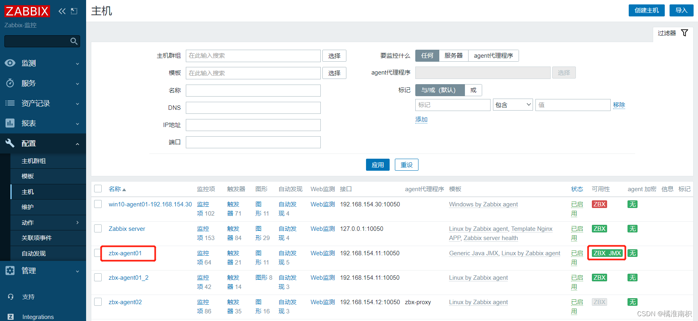The width and height of the screenshot is (698, 321).
Task: Expand the 资产记录 menu section
Action: [78, 104]
